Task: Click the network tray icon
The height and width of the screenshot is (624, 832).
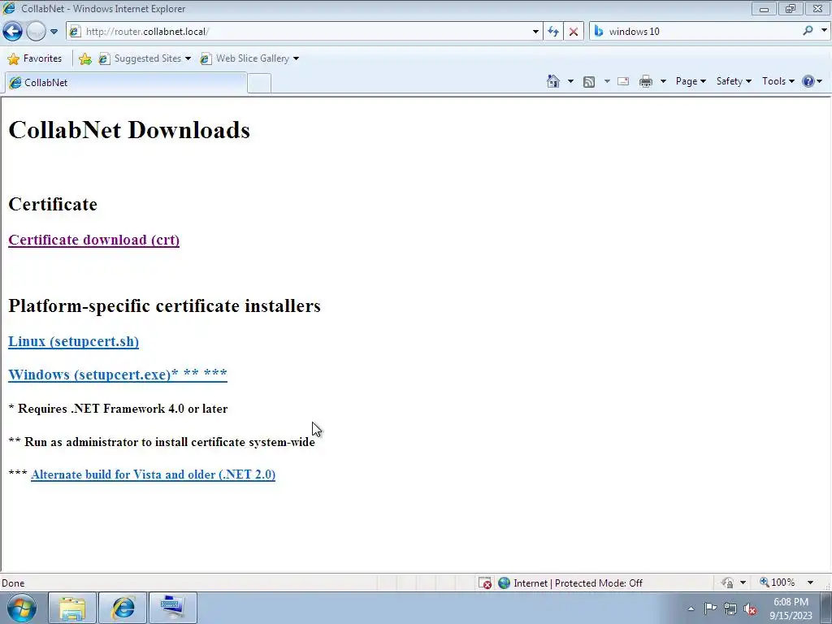Action: pos(730,609)
